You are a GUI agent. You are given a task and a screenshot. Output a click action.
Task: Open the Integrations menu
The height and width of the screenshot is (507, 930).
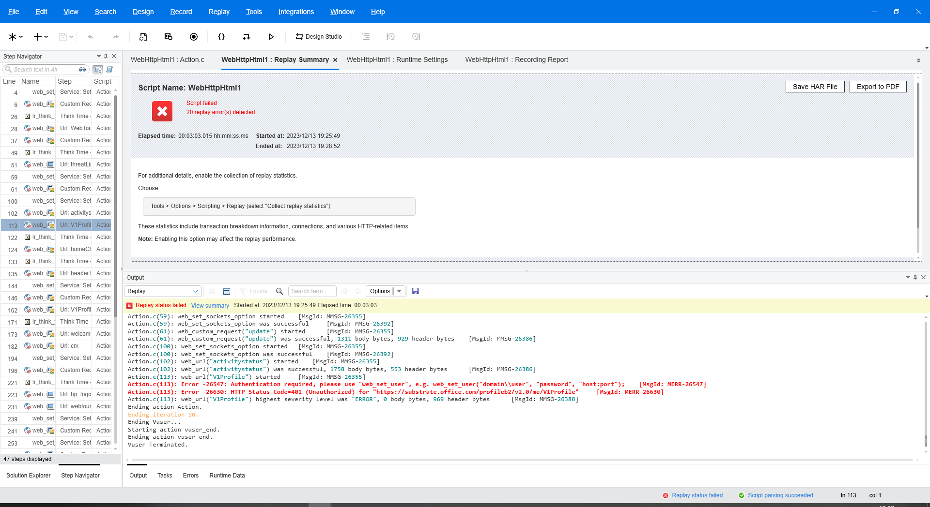click(x=296, y=12)
